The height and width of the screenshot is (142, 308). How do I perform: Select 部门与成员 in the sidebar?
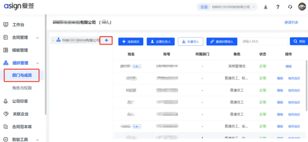click(x=22, y=75)
